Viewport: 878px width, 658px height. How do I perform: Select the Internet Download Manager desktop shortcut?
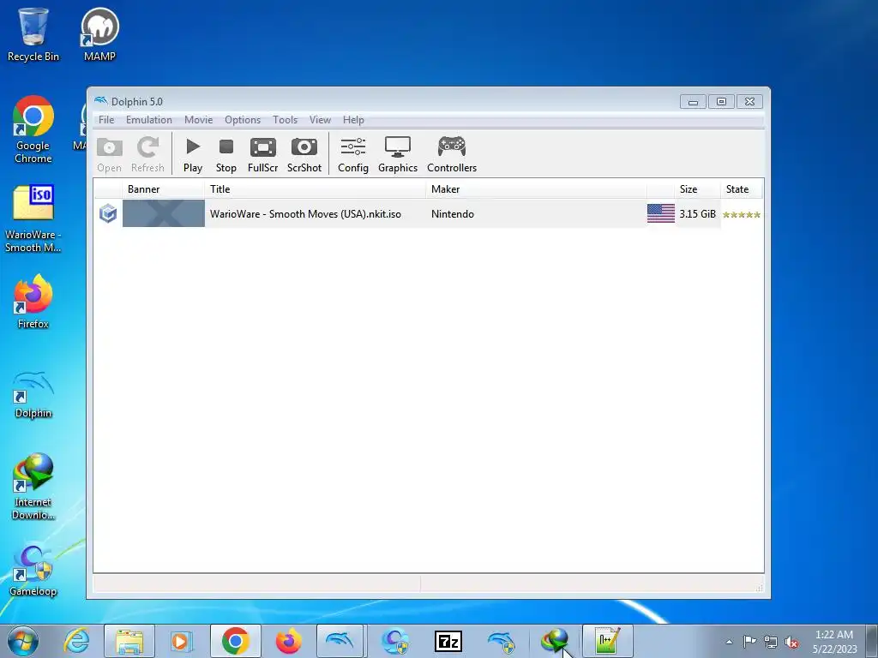click(33, 487)
